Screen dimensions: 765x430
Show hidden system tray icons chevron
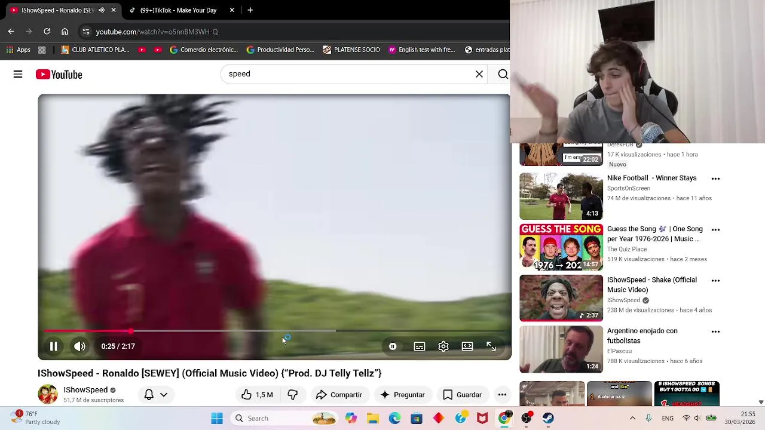pyautogui.click(x=632, y=419)
